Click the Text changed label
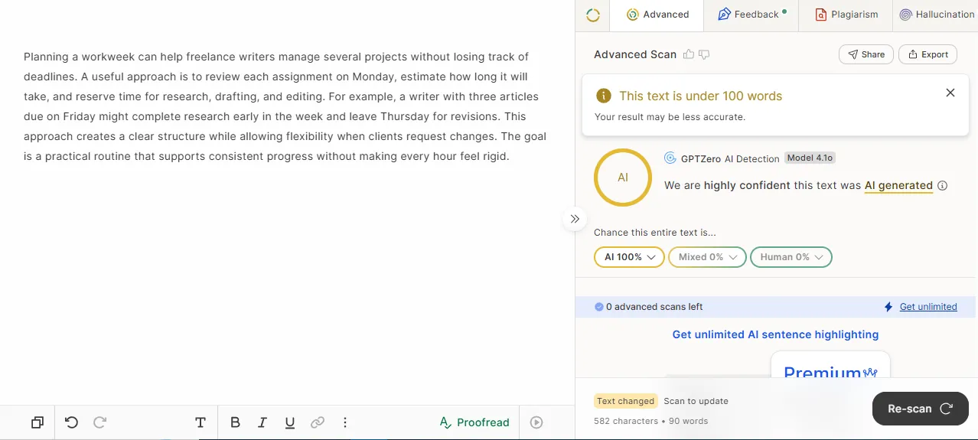The height and width of the screenshot is (440, 978). point(625,401)
